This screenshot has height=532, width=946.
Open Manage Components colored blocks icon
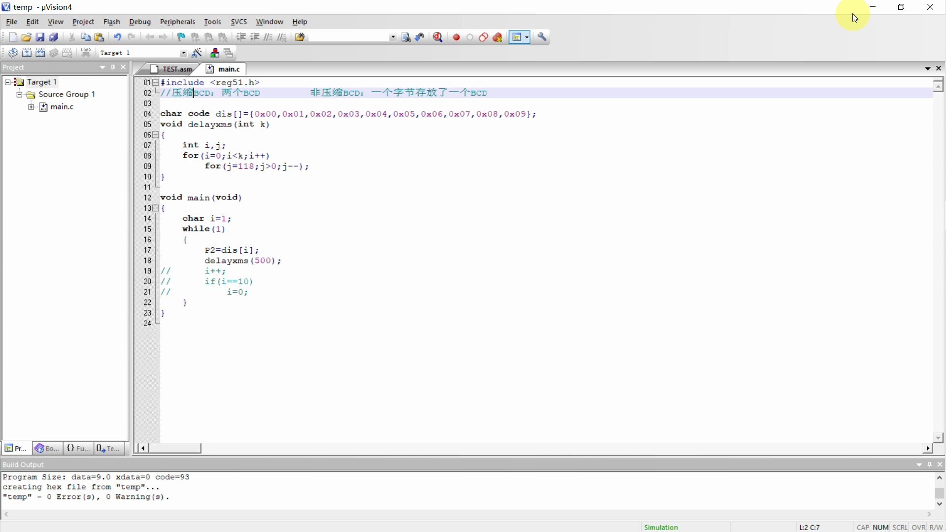[215, 53]
